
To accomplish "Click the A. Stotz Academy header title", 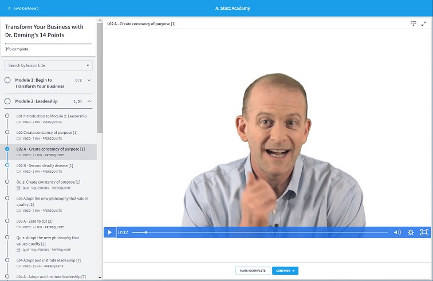I will (x=233, y=8).
